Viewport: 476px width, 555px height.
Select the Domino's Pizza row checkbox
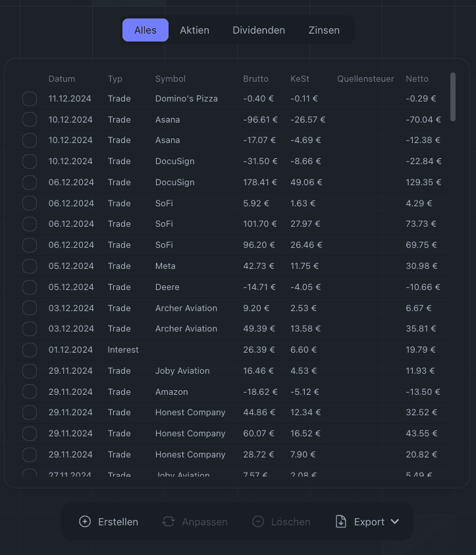[30, 99]
